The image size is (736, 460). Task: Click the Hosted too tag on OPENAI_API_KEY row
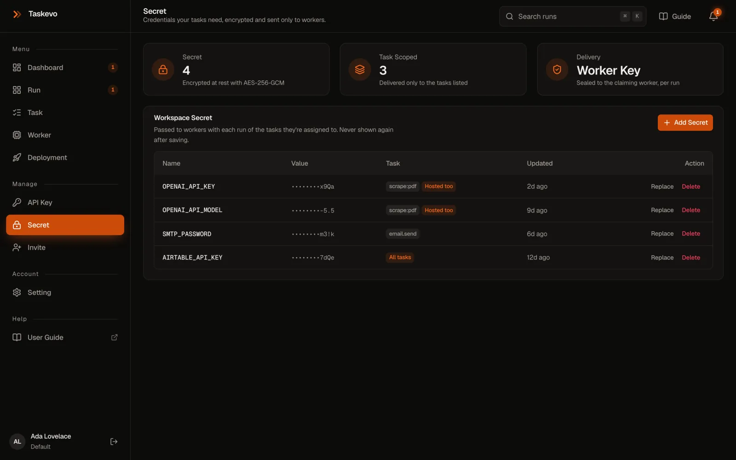coord(439,186)
